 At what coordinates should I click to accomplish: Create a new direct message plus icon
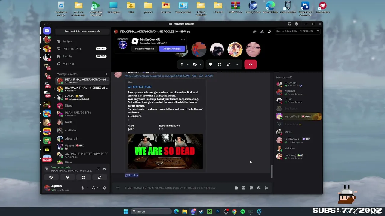[106, 74]
